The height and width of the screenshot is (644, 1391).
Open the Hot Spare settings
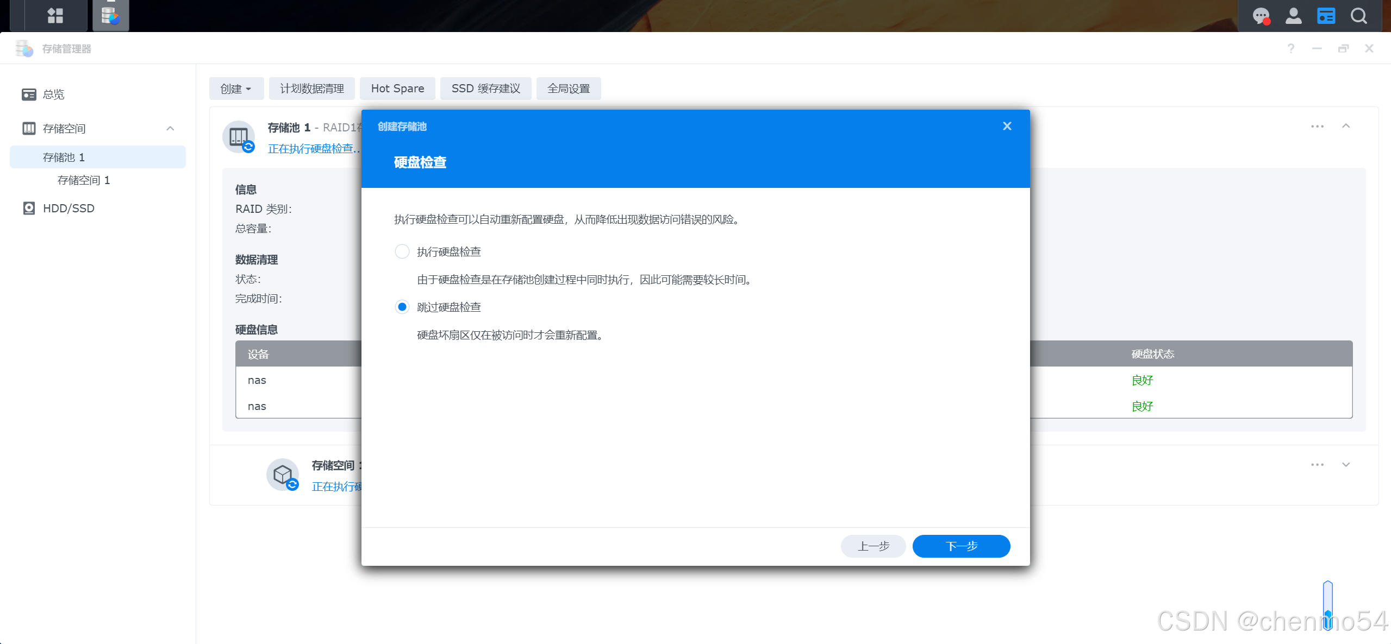click(x=397, y=89)
